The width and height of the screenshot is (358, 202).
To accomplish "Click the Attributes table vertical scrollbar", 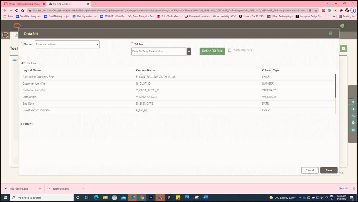I will pos(335,86).
